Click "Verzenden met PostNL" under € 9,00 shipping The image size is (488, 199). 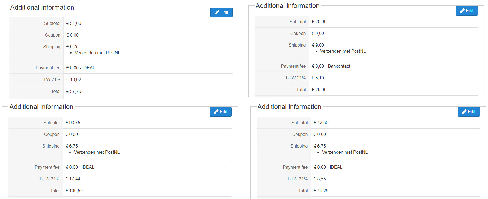tap(343, 51)
